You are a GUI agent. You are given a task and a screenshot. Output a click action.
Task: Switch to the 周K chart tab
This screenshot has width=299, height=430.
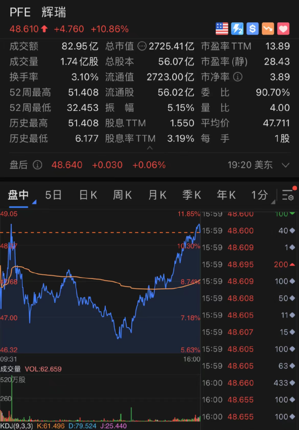click(123, 195)
